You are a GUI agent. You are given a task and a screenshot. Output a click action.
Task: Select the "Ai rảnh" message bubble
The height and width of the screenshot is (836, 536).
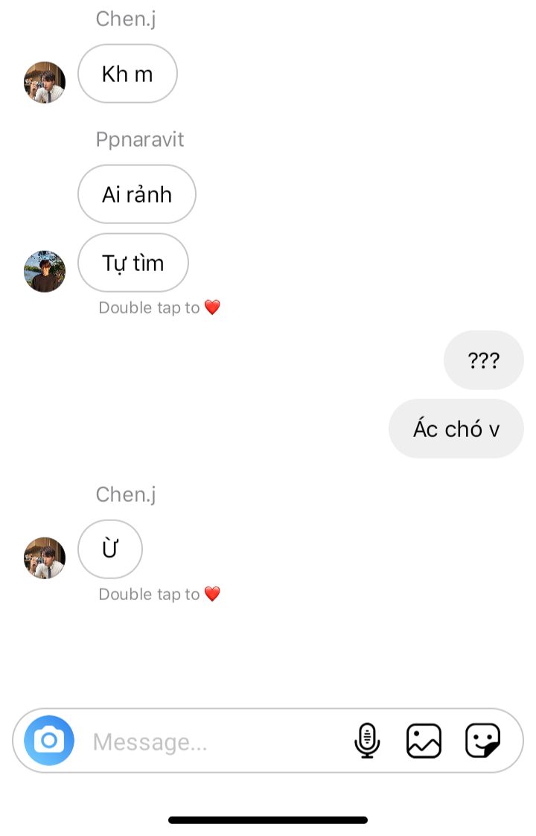137,194
